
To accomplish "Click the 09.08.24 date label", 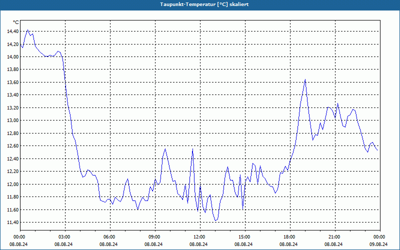I will (379, 244).
